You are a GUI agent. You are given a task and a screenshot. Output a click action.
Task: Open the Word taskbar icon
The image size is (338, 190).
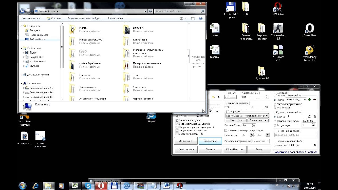(166, 186)
